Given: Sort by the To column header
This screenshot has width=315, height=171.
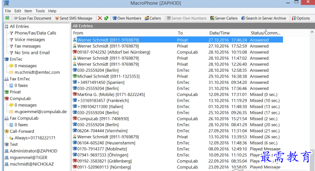Looking at the screenshot, I should [192, 33].
